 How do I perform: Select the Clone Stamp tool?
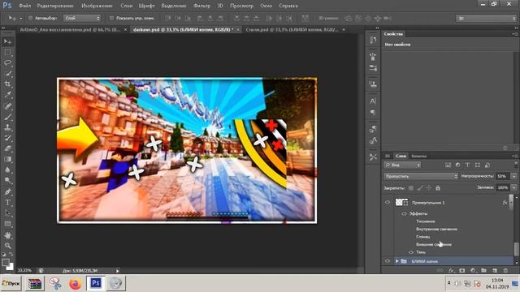(x=7, y=127)
